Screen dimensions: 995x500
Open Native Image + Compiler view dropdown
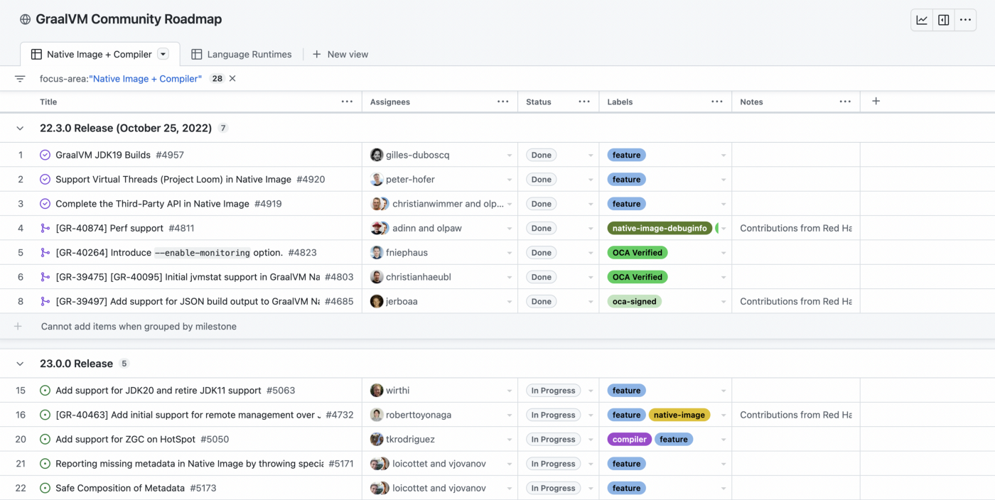tap(163, 54)
